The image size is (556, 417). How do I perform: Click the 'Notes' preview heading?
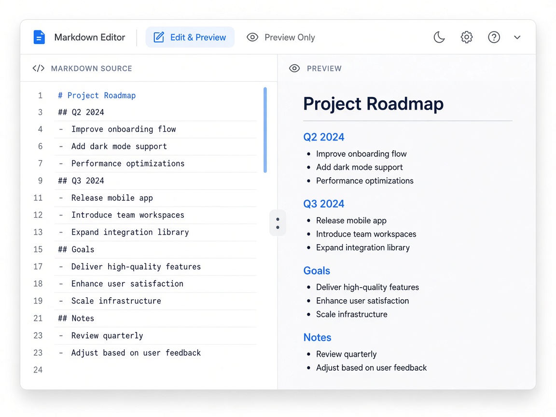(318, 337)
